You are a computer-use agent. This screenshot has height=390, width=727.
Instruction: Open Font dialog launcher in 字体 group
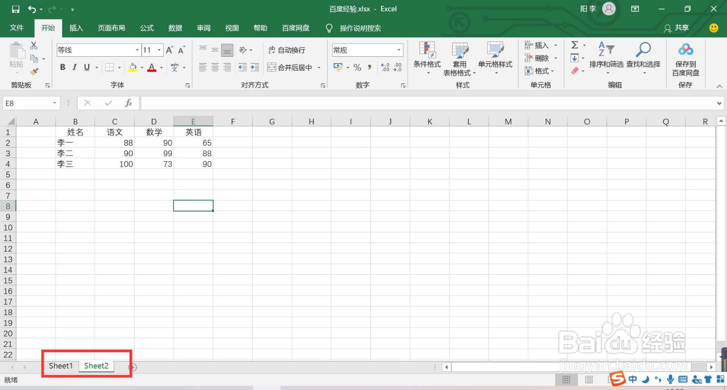click(x=188, y=85)
